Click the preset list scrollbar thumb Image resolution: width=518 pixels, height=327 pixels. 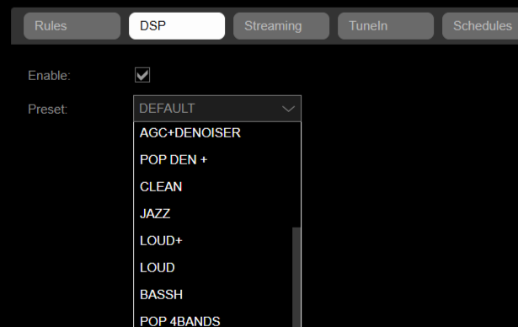(296, 277)
